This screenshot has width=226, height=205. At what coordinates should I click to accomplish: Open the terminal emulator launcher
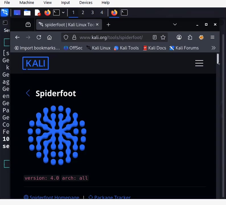[x=56, y=13]
